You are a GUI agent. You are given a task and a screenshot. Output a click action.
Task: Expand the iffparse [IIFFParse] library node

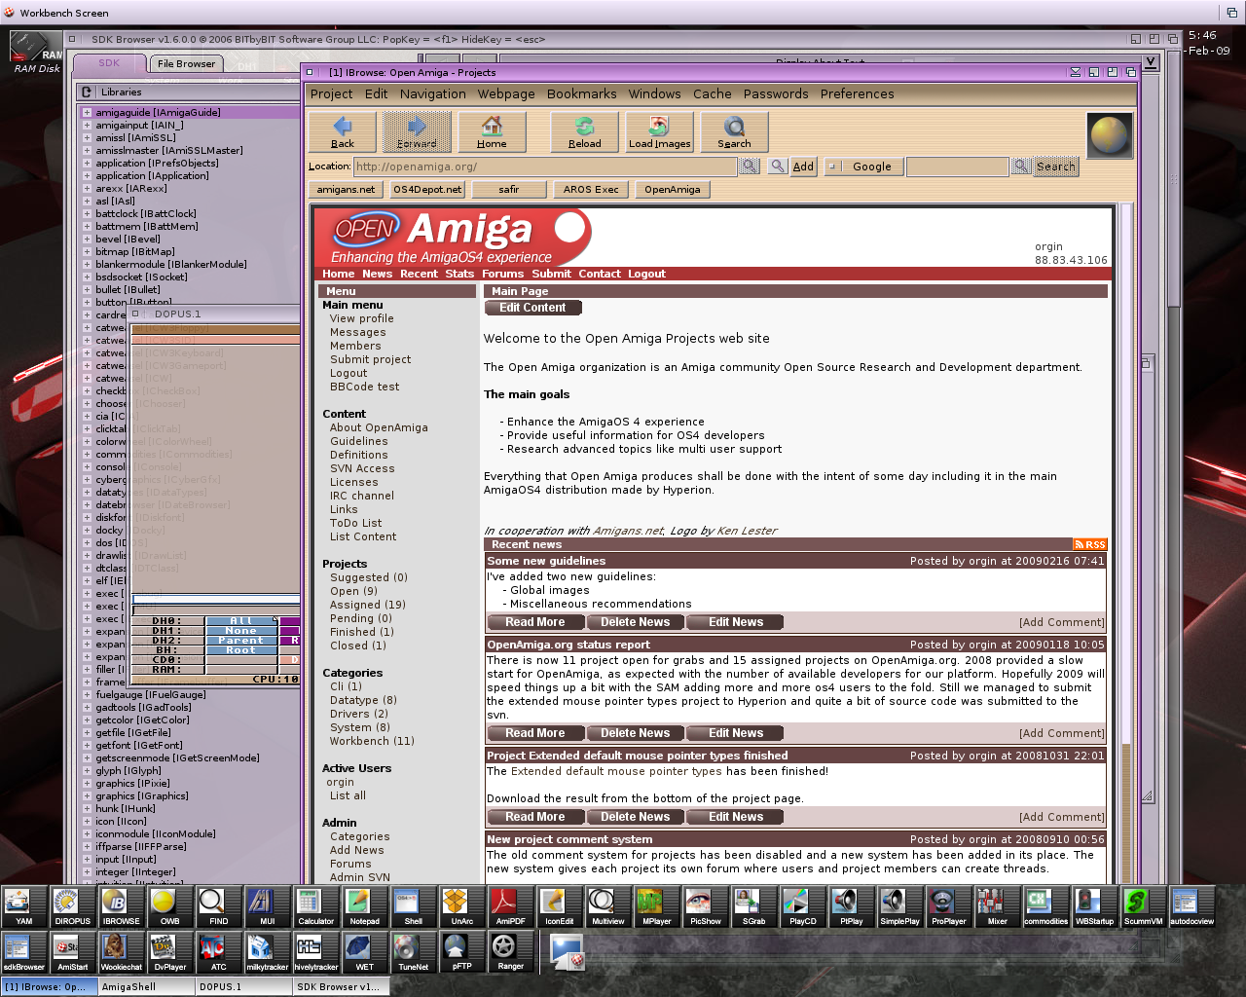coord(87,847)
